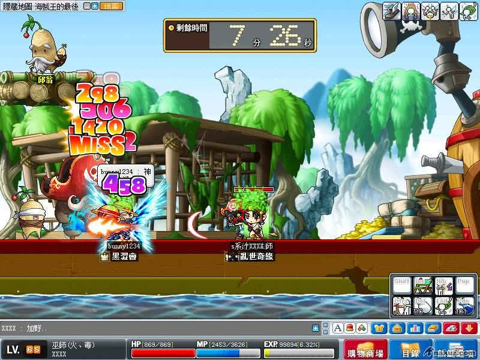Click the HP value 869/869
Viewport: 480px width, 360px height.
[x=158, y=344]
